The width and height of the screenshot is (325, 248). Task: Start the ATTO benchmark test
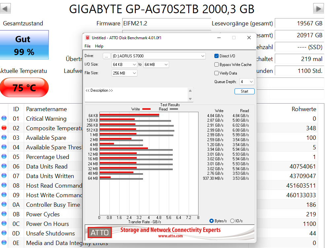pyautogui.click(x=244, y=91)
